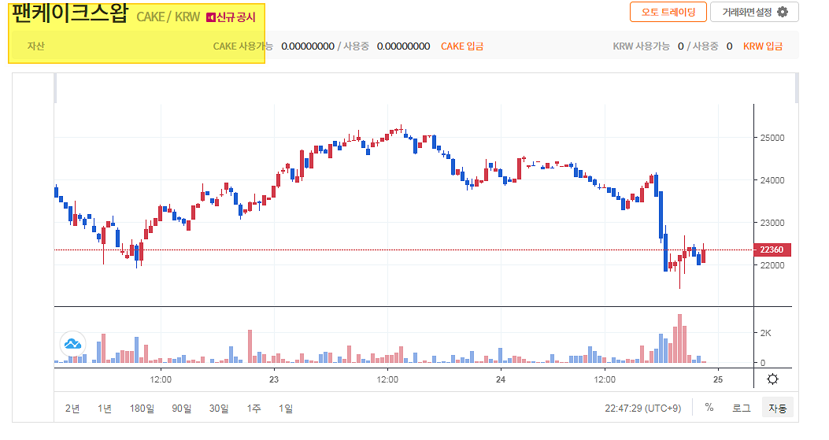Toggle the 로그 log scale
Image resolution: width=829 pixels, height=440 pixels.
coord(742,408)
